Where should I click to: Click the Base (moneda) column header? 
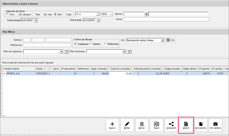(x=100, y=69)
